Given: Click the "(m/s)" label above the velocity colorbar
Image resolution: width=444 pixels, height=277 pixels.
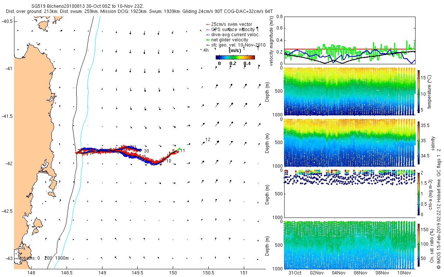Looking at the screenshot, I should 235,51.
